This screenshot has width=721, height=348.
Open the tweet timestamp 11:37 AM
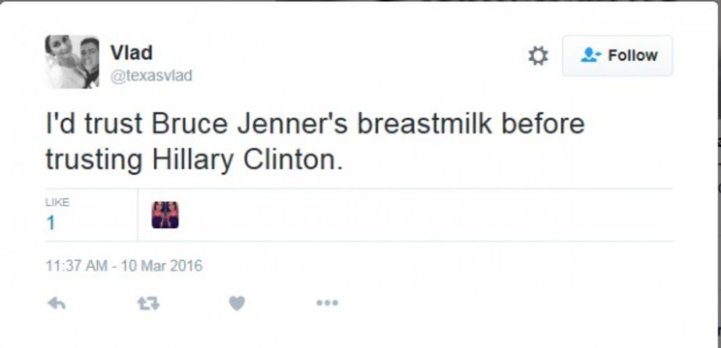(76, 266)
